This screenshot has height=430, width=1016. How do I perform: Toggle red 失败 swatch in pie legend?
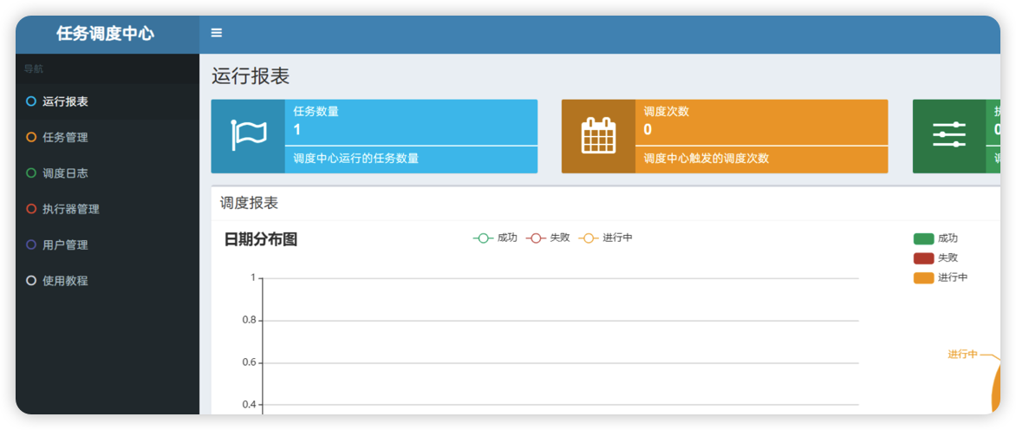coord(923,258)
